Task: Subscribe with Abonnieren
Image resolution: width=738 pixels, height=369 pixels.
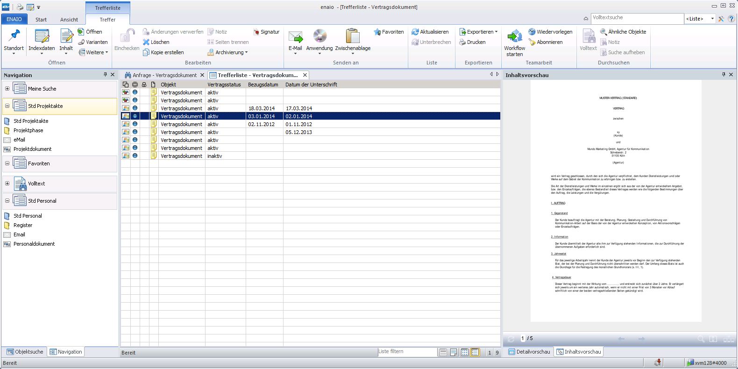Action: 546,42
